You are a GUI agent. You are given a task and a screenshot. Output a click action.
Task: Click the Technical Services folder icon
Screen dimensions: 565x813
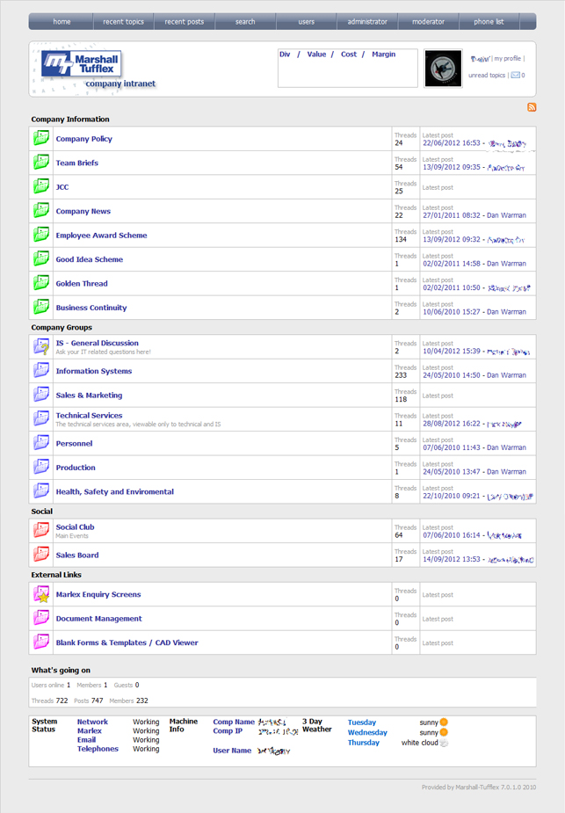click(41, 419)
